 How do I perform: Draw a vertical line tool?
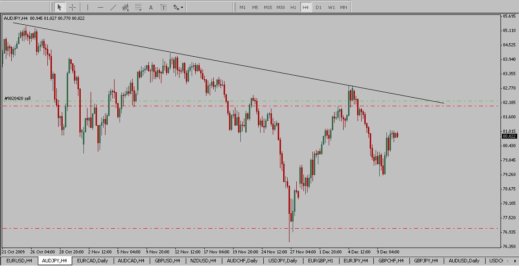(87, 7)
